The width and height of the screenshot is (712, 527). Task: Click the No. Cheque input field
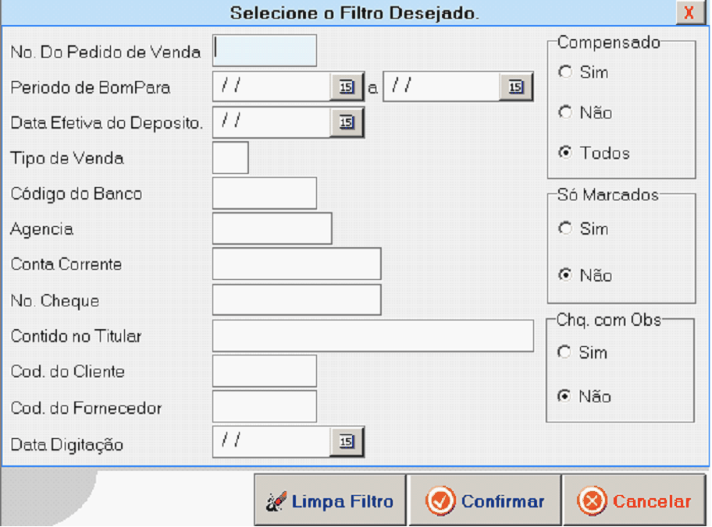click(x=297, y=300)
